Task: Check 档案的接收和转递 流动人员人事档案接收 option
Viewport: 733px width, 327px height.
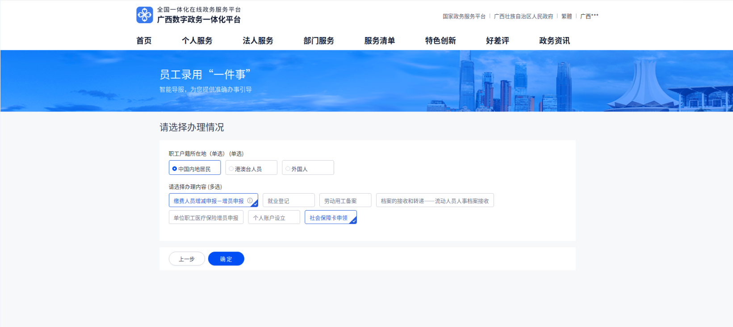Action: tap(434, 201)
